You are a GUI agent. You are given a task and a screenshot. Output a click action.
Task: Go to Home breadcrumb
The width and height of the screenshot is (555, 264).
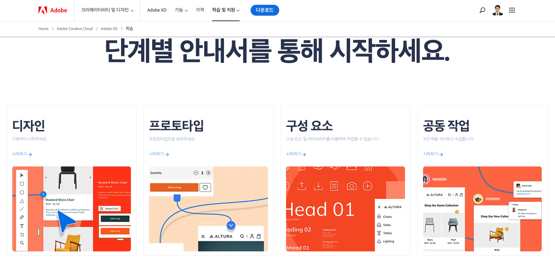pyautogui.click(x=43, y=29)
